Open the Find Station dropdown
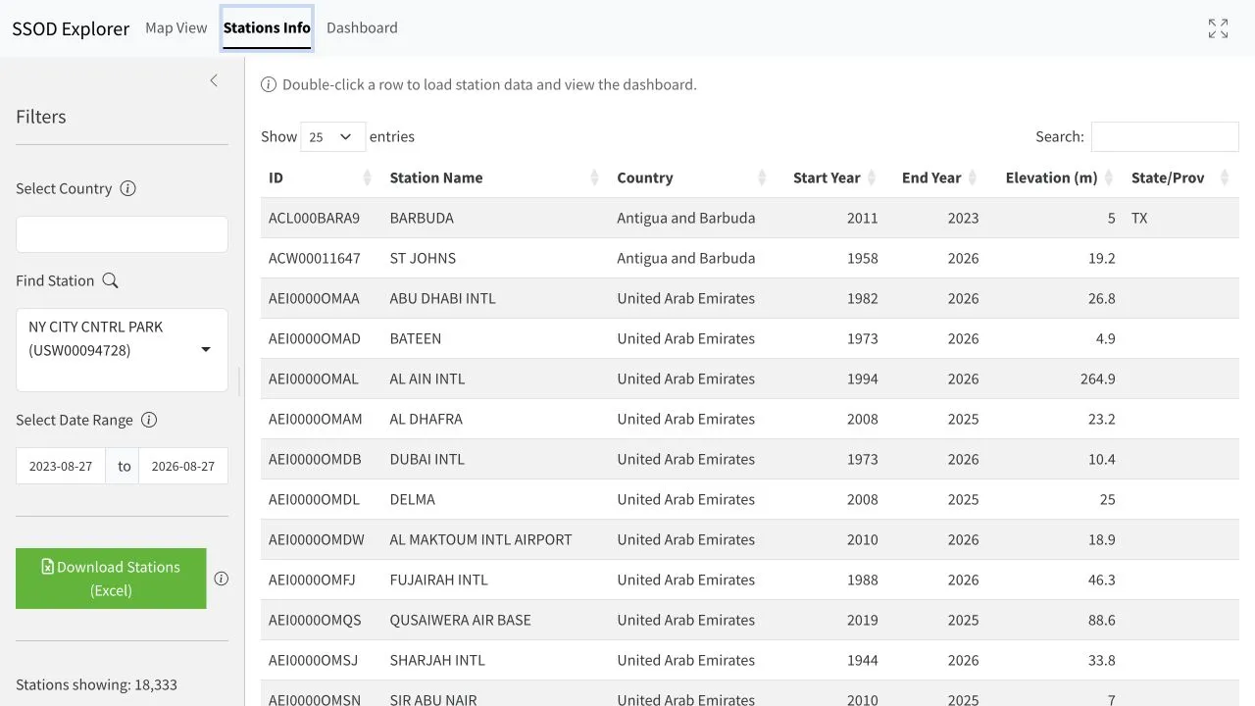 coord(122,350)
